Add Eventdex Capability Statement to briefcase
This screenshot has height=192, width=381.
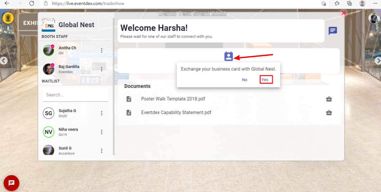coord(329,112)
